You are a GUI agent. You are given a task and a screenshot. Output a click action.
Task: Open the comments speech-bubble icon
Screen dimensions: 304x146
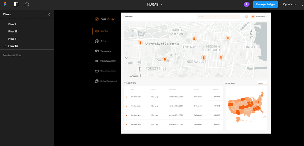point(27,4)
